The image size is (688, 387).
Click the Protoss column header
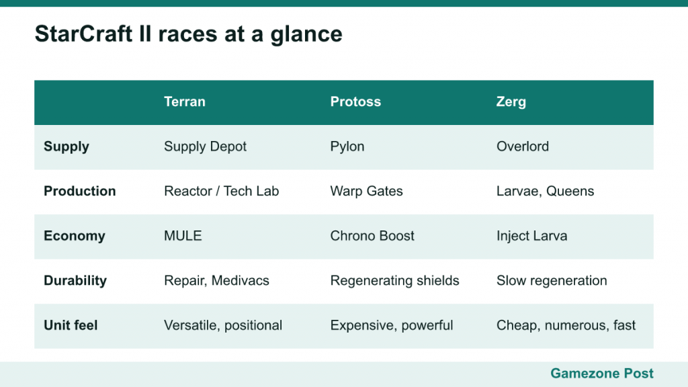click(x=355, y=102)
